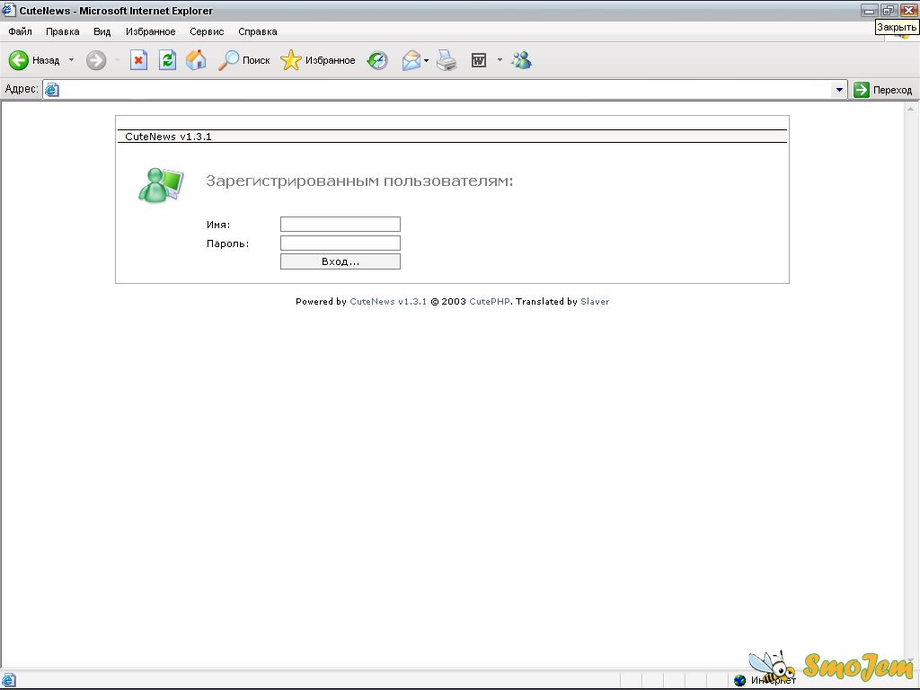This screenshot has height=690, width=920.
Task: Click the Messenger people icon in toolbar
Action: pyautogui.click(x=521, y=60)
